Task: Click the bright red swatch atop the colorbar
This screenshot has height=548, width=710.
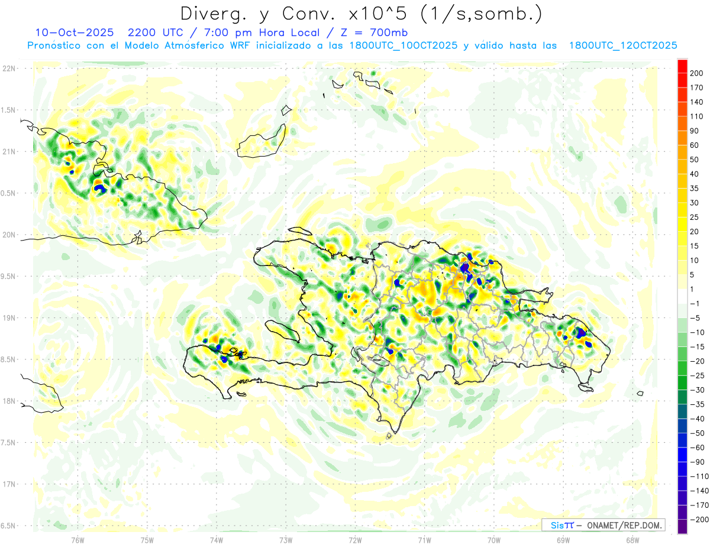Action: tap(682, 67)
